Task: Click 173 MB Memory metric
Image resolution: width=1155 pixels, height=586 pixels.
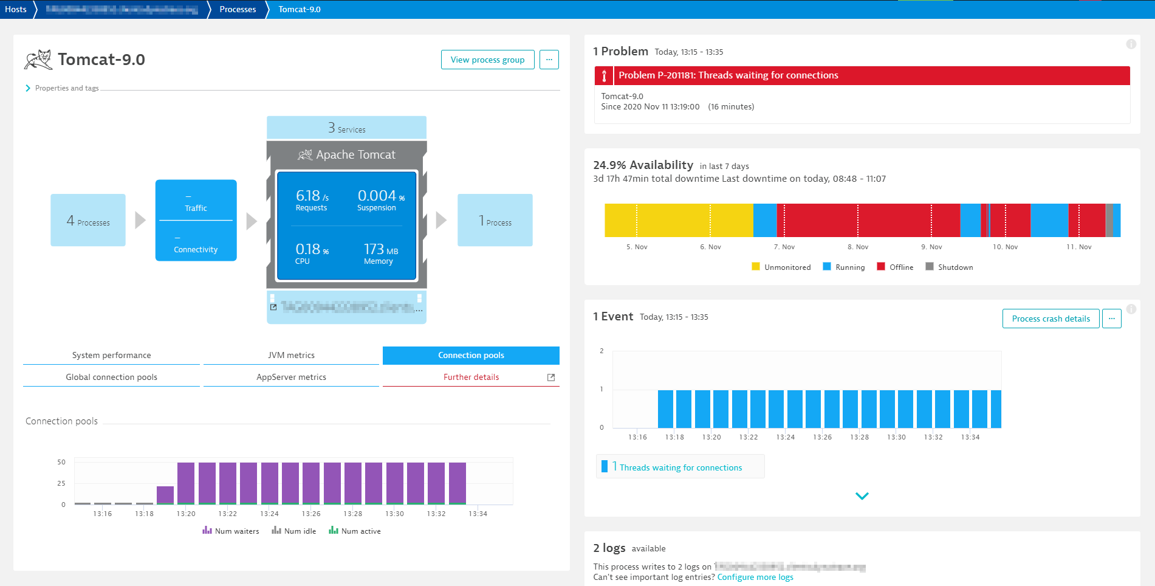Action: (380, 253)
